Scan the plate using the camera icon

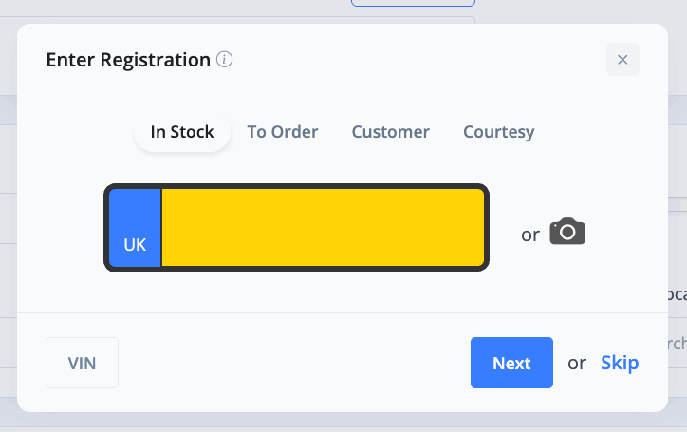click(567, 232)
